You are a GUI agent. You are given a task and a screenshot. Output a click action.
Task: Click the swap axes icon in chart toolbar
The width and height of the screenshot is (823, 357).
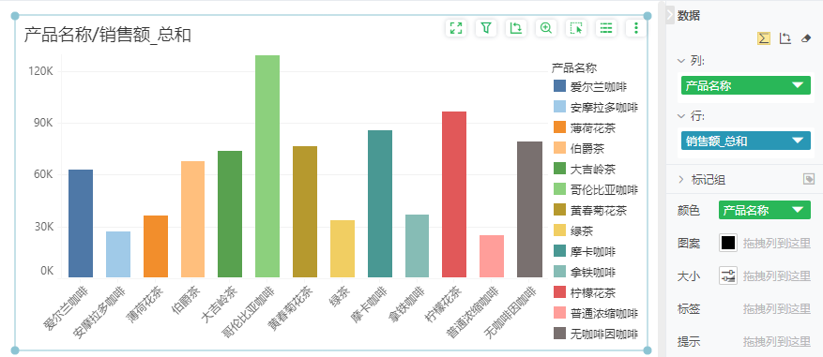pos(516,28)
